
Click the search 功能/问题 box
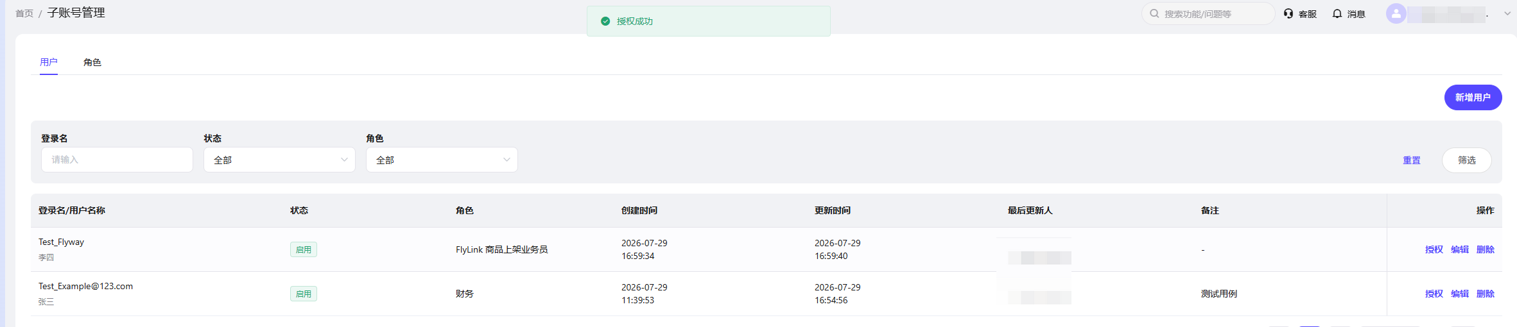click(x=1208, y=13)
